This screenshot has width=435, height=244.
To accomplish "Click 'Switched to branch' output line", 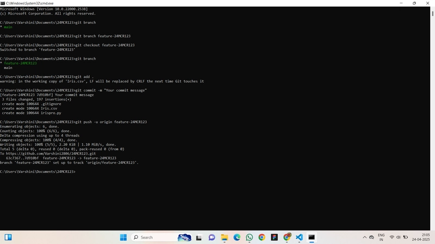I will click(38, 50).
